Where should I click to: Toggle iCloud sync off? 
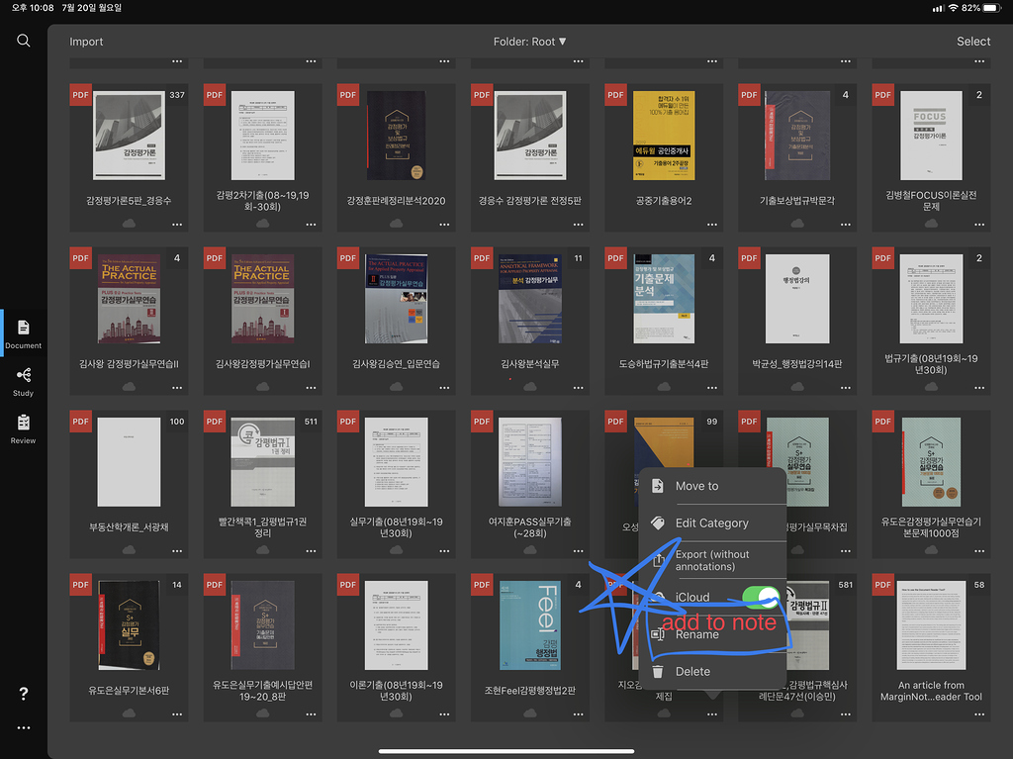click(x=760, y=596)
